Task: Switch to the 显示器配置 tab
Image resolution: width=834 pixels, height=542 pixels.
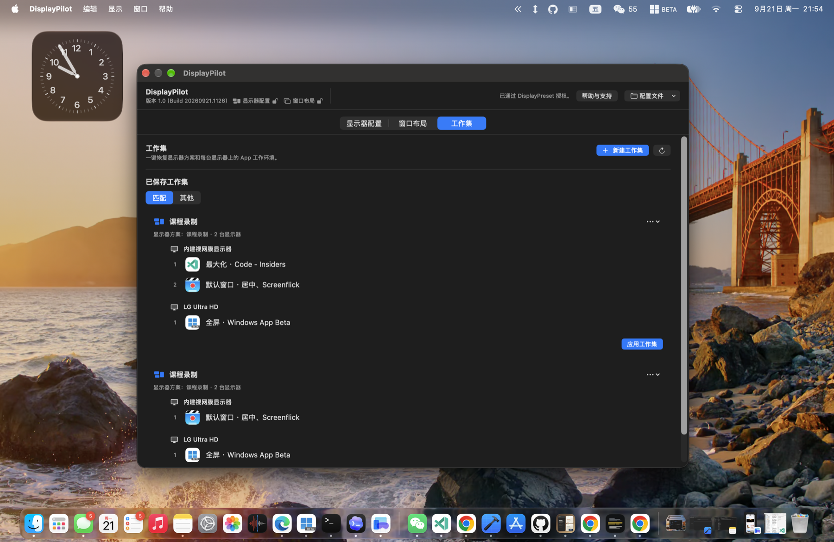Action: [x=364, y=123]
